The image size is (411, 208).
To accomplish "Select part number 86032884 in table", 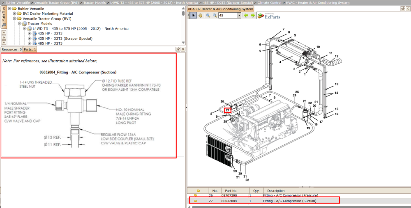I will coord(229,201).
